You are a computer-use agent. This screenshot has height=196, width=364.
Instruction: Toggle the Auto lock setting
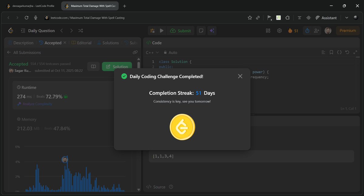pyautogui.click(x=170, y=53)
